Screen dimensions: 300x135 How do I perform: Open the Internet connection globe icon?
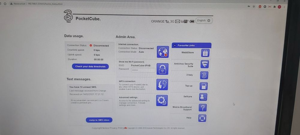[x=163, y=52]
